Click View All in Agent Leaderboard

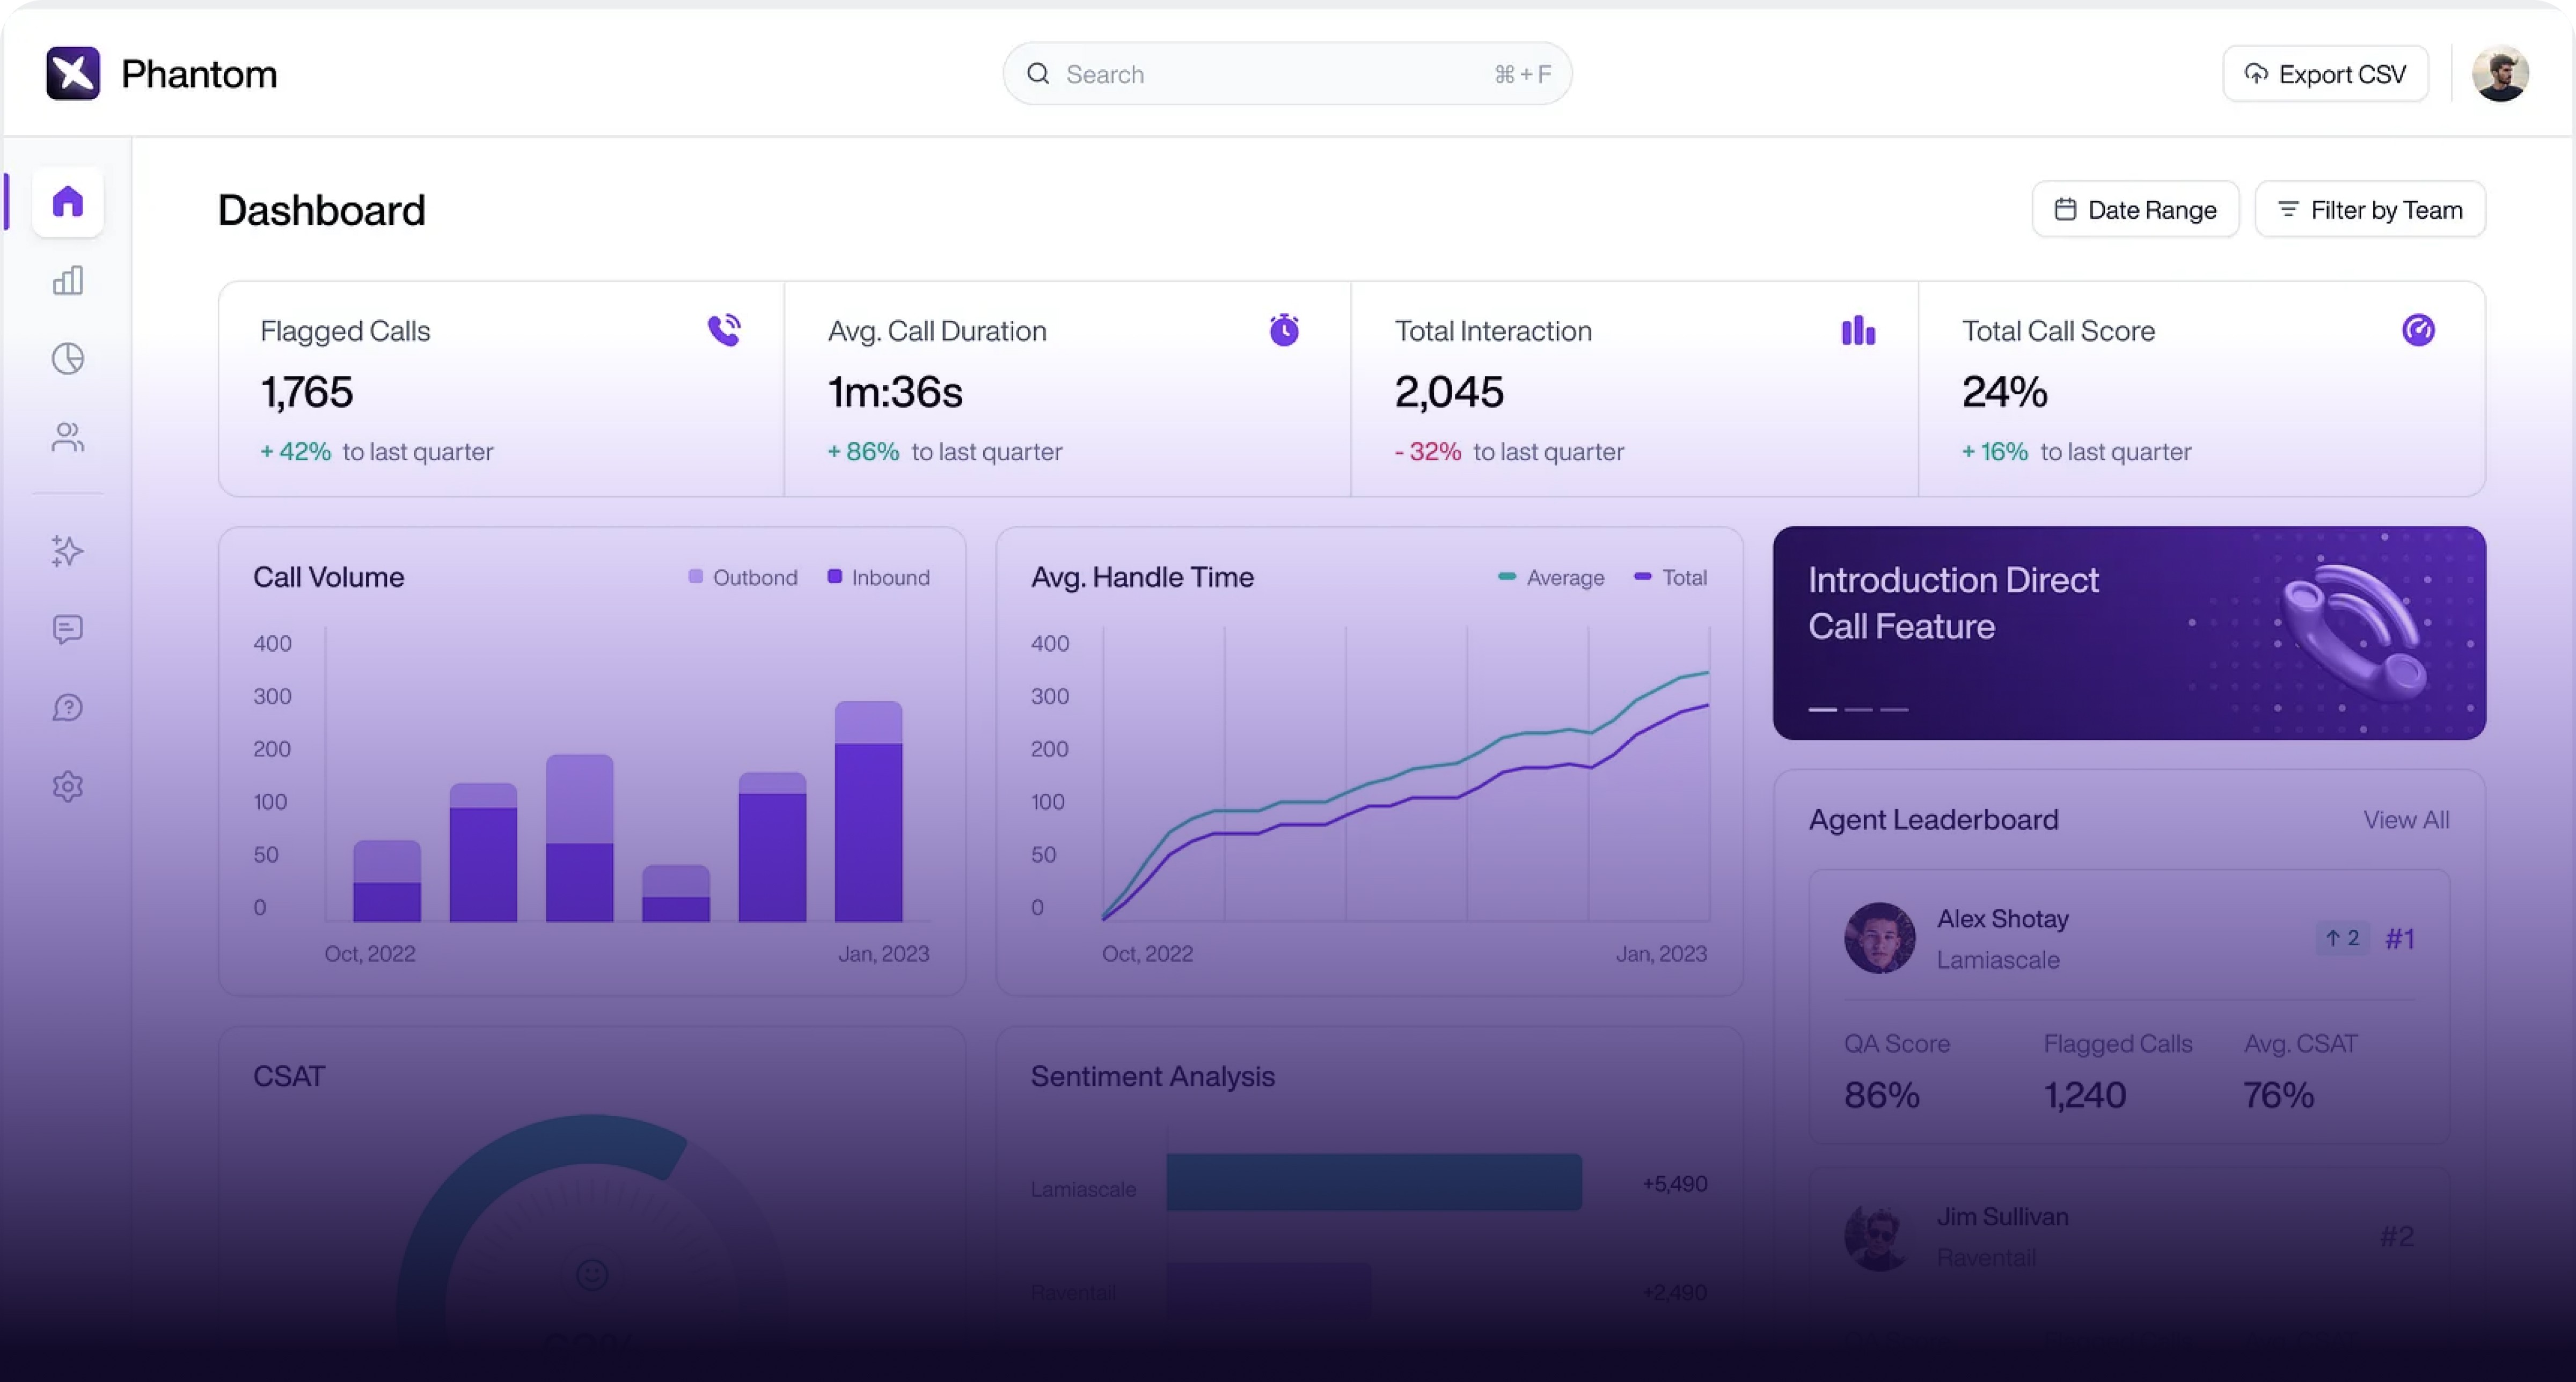(x=2406, y=820)
